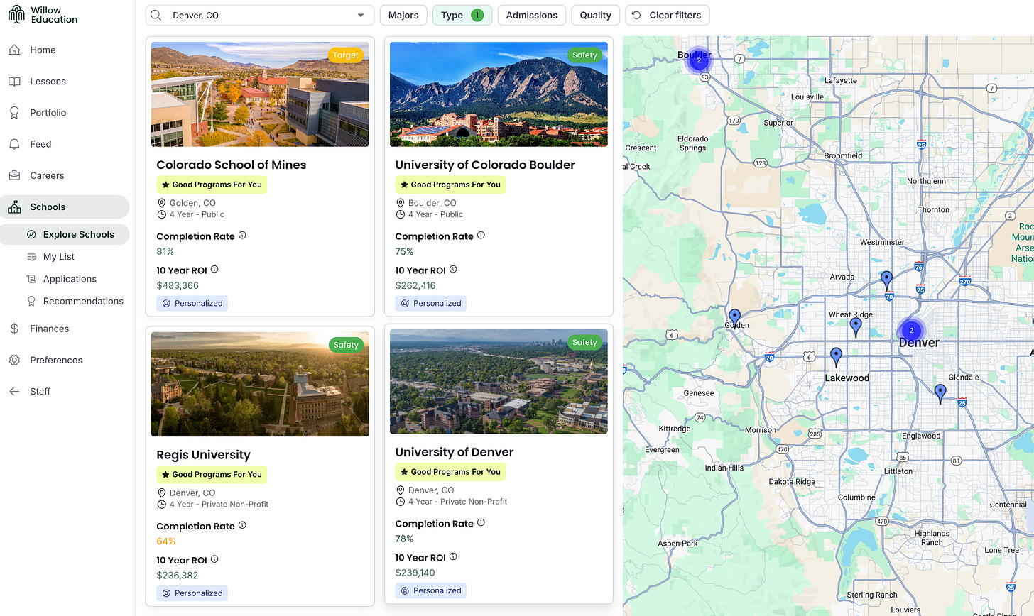1034x616 pixels.
Task: Click University of Colorado Boulder title
Action: tap(485, 165)
